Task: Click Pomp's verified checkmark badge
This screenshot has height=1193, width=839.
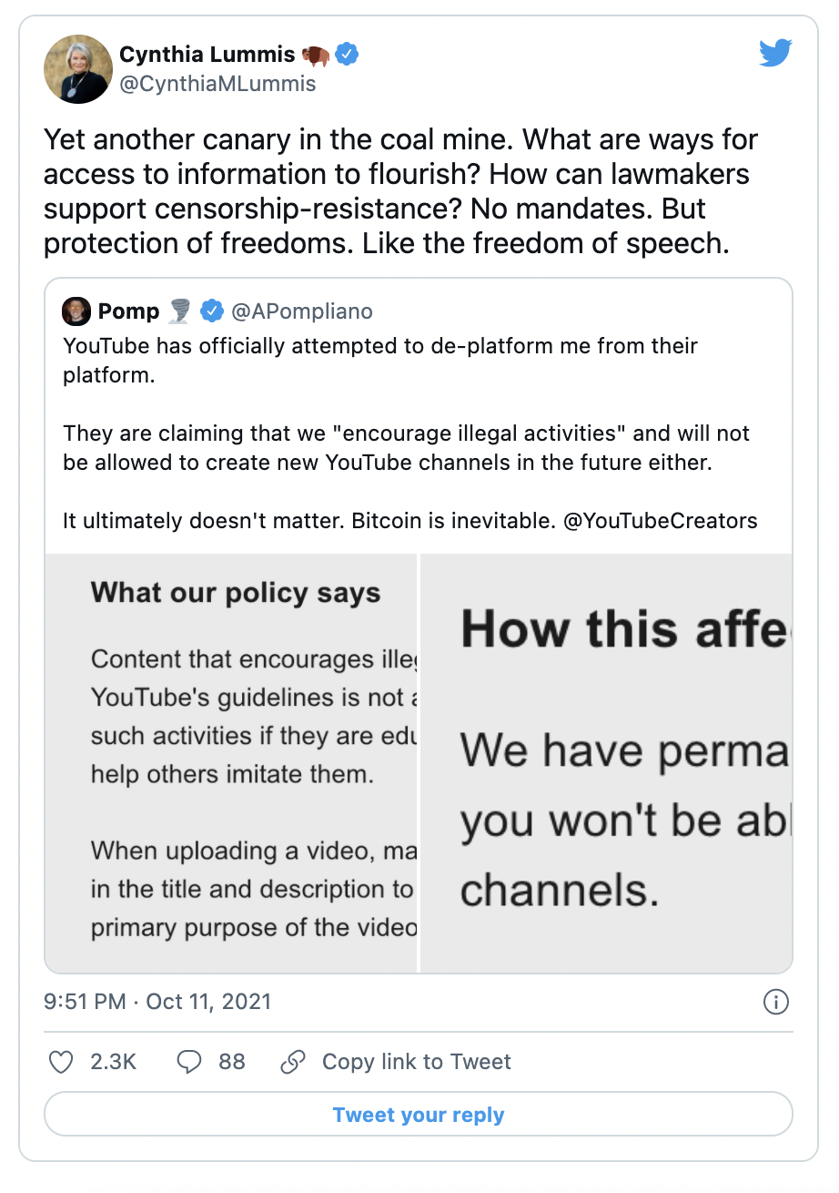Action: [x=211, y=311]
